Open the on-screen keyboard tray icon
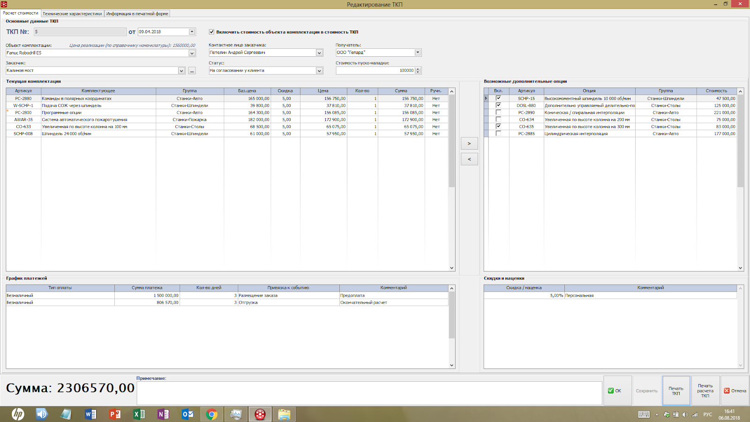750x422 pixels. point(644,414)
